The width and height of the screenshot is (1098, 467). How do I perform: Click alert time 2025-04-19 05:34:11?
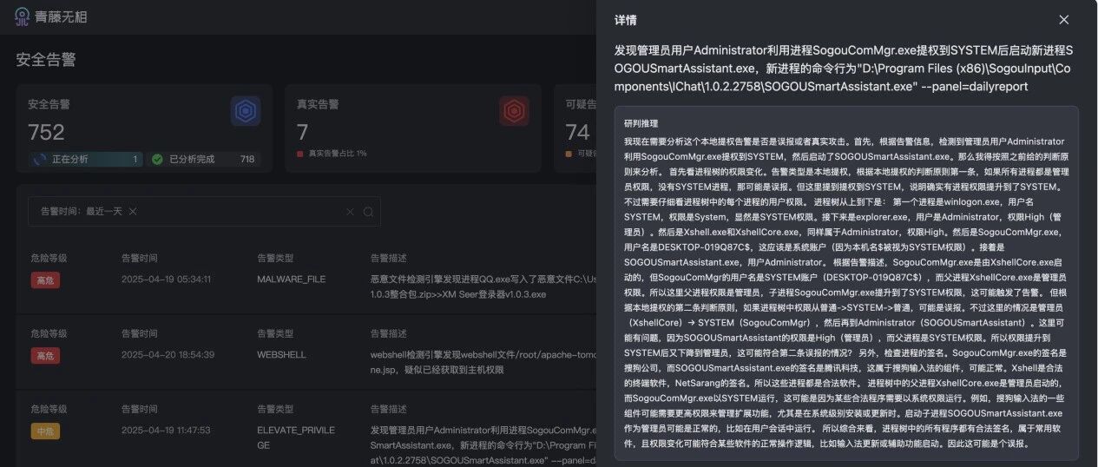click(166, 280)
